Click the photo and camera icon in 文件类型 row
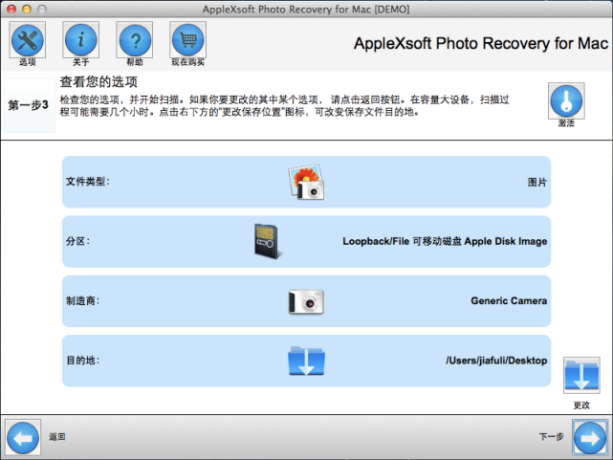The image size is (613, 460). [306, 182]
